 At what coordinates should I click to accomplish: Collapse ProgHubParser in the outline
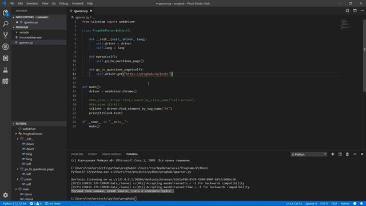click(x=16, y=134)
